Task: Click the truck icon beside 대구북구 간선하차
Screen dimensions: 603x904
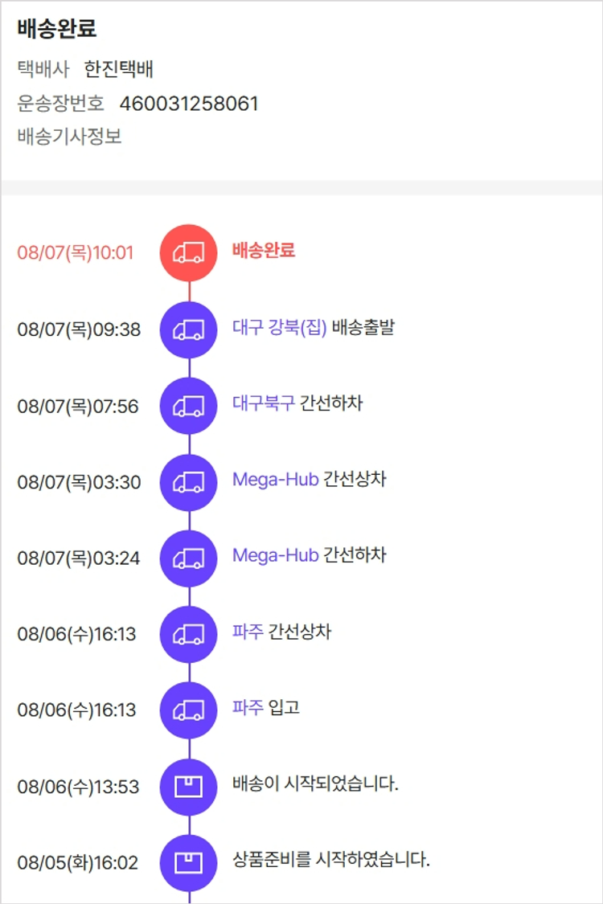Action: [x=189, y=406]
